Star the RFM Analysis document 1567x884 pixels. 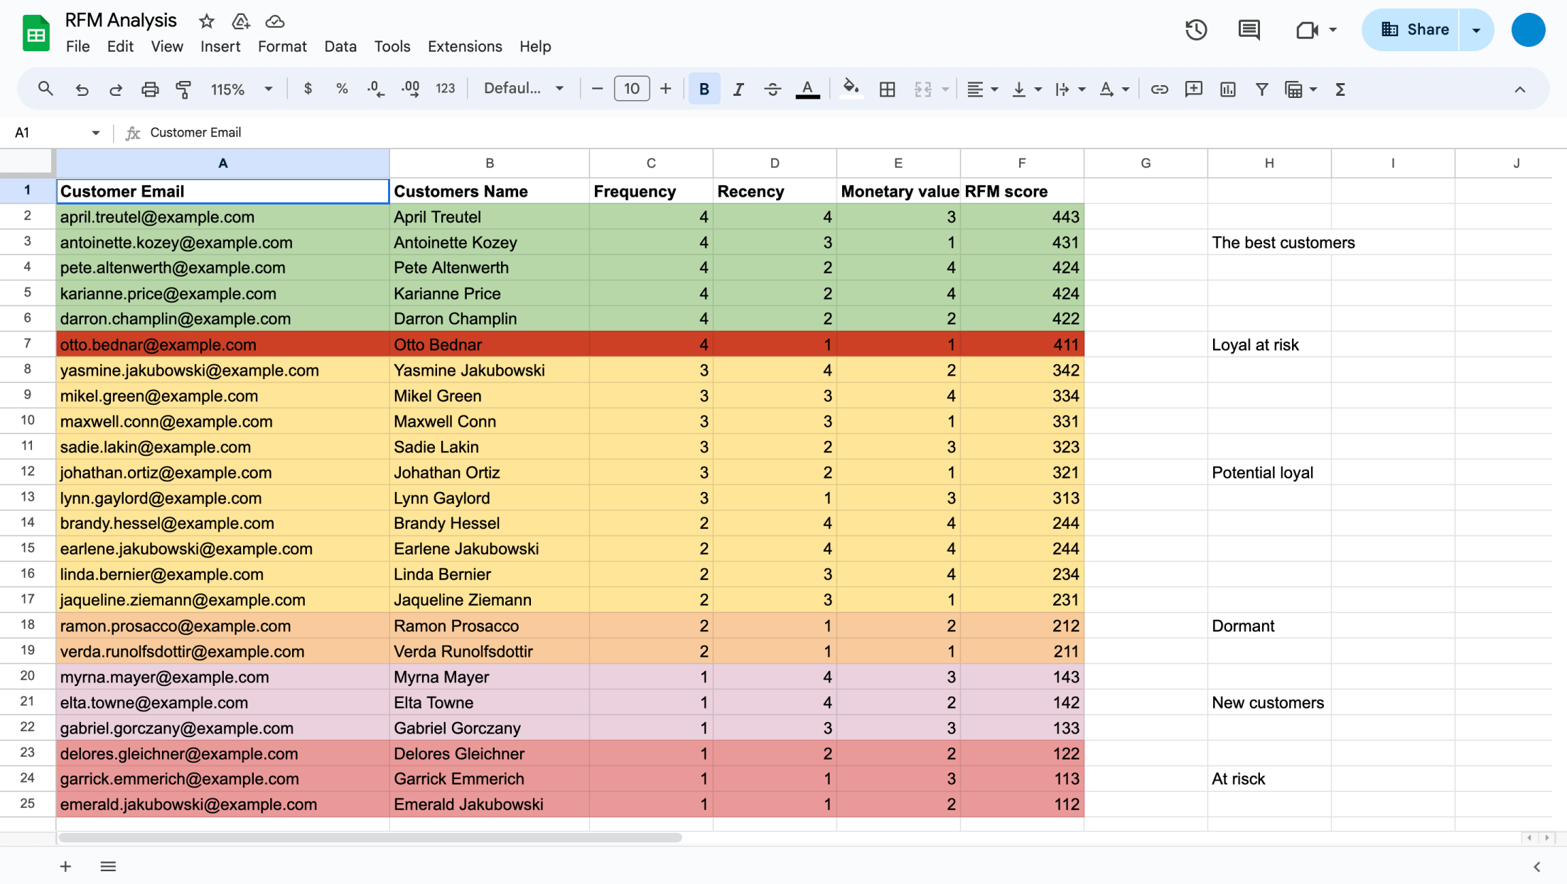(207, 21)
